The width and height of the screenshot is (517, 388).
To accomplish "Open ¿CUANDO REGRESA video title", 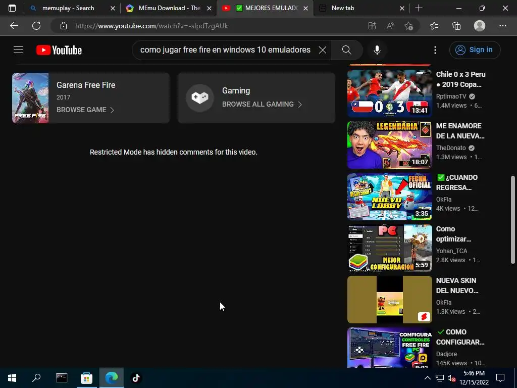I will (456, 182).
